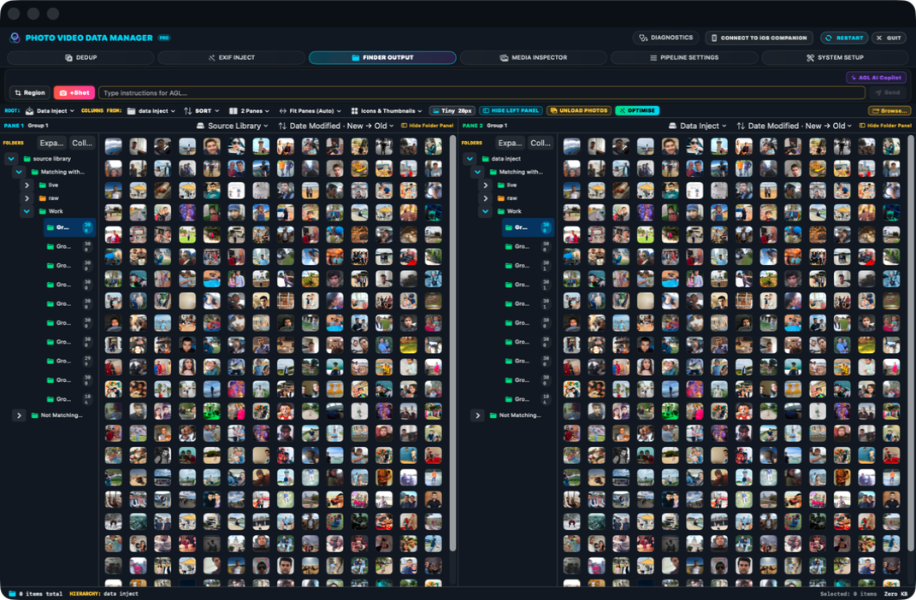Toggle Hide Folder Panel for Pane 2
This screenshot has height=600, width=916.
click(885, 126)
